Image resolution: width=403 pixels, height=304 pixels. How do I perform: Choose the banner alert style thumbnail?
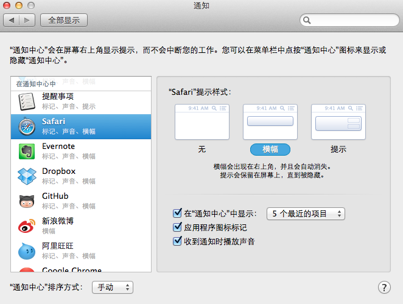[x=270, y=122]
